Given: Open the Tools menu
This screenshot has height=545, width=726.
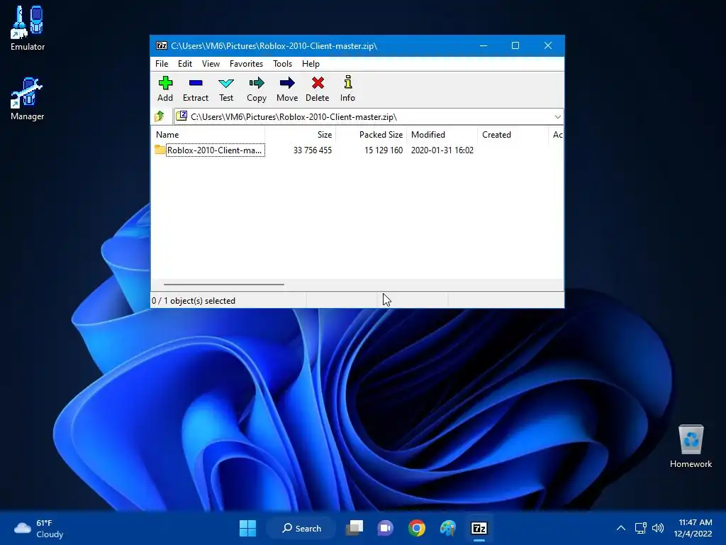Looking at the screenshot, I should [282, 63].
